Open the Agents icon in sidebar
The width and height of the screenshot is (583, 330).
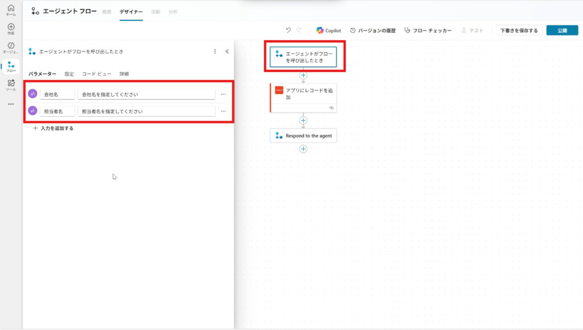(x=11, y=47)
